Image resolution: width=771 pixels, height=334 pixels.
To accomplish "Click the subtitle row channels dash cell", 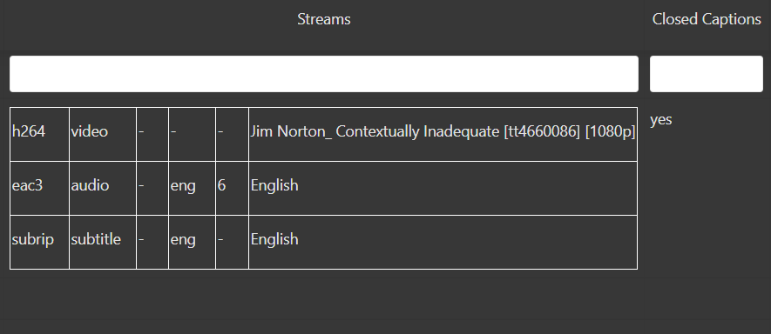I will (x=232, y=242).
